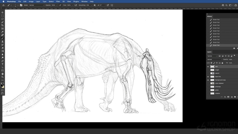Select the Gradient tool
This screenshot has width=238, height=134.
(x=2, y=51)
